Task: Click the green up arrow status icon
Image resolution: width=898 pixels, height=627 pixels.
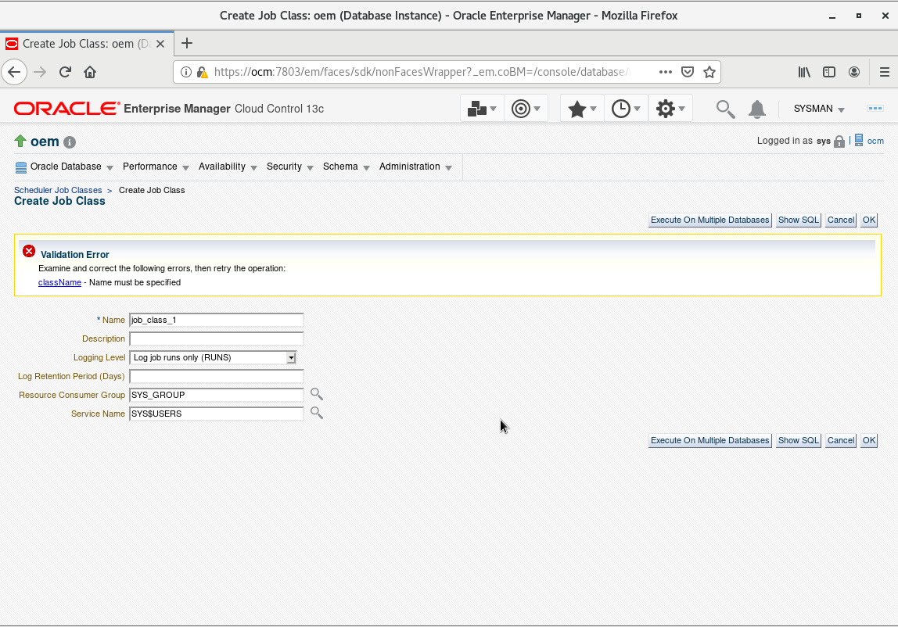Action: point(20,141)
